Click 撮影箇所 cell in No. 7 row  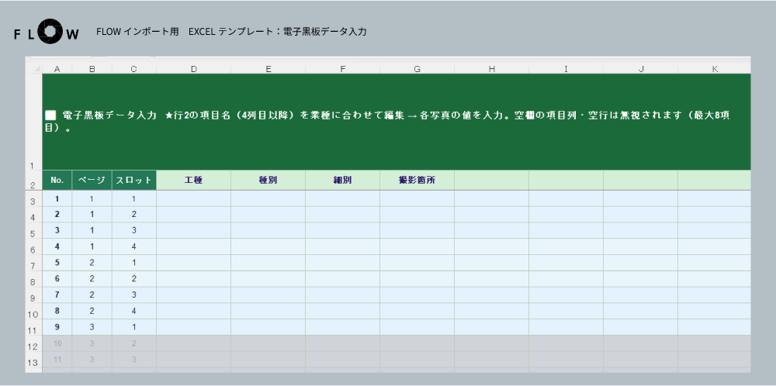tap(417, 295)
